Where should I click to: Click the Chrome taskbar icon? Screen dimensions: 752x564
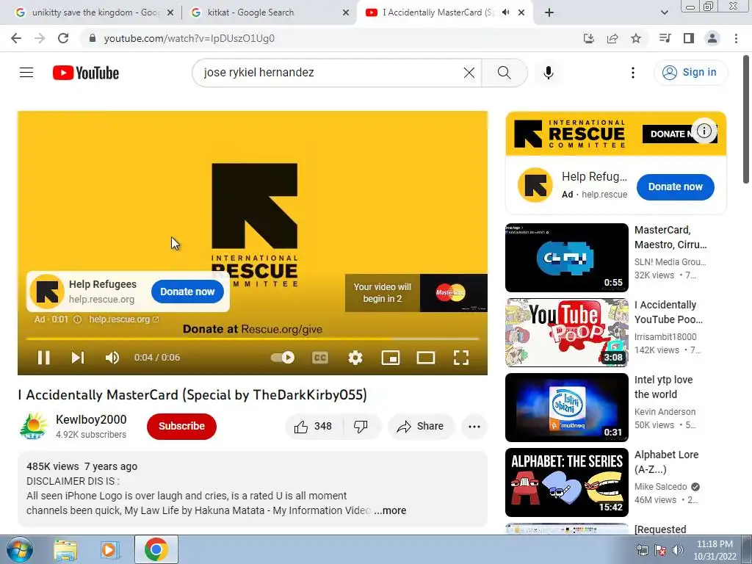(x=156, y=549)
